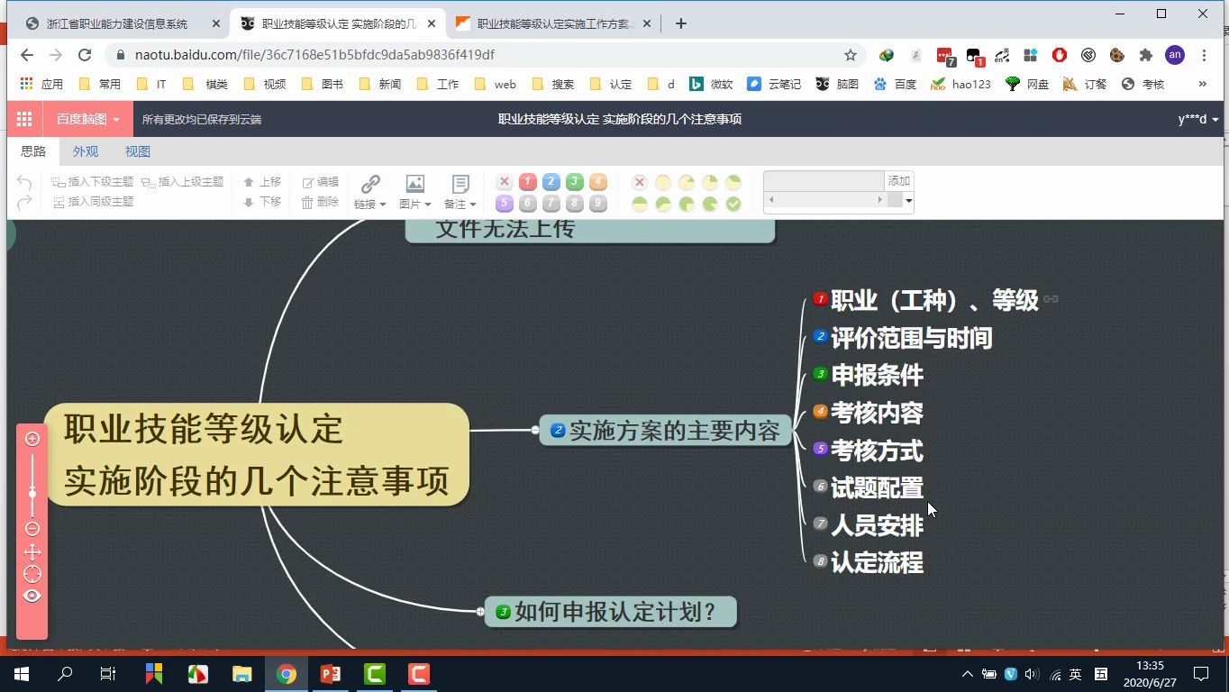This screenshot has height=692, width=1229.
Task: Click 上移 move up button
Action: point(262,182)
